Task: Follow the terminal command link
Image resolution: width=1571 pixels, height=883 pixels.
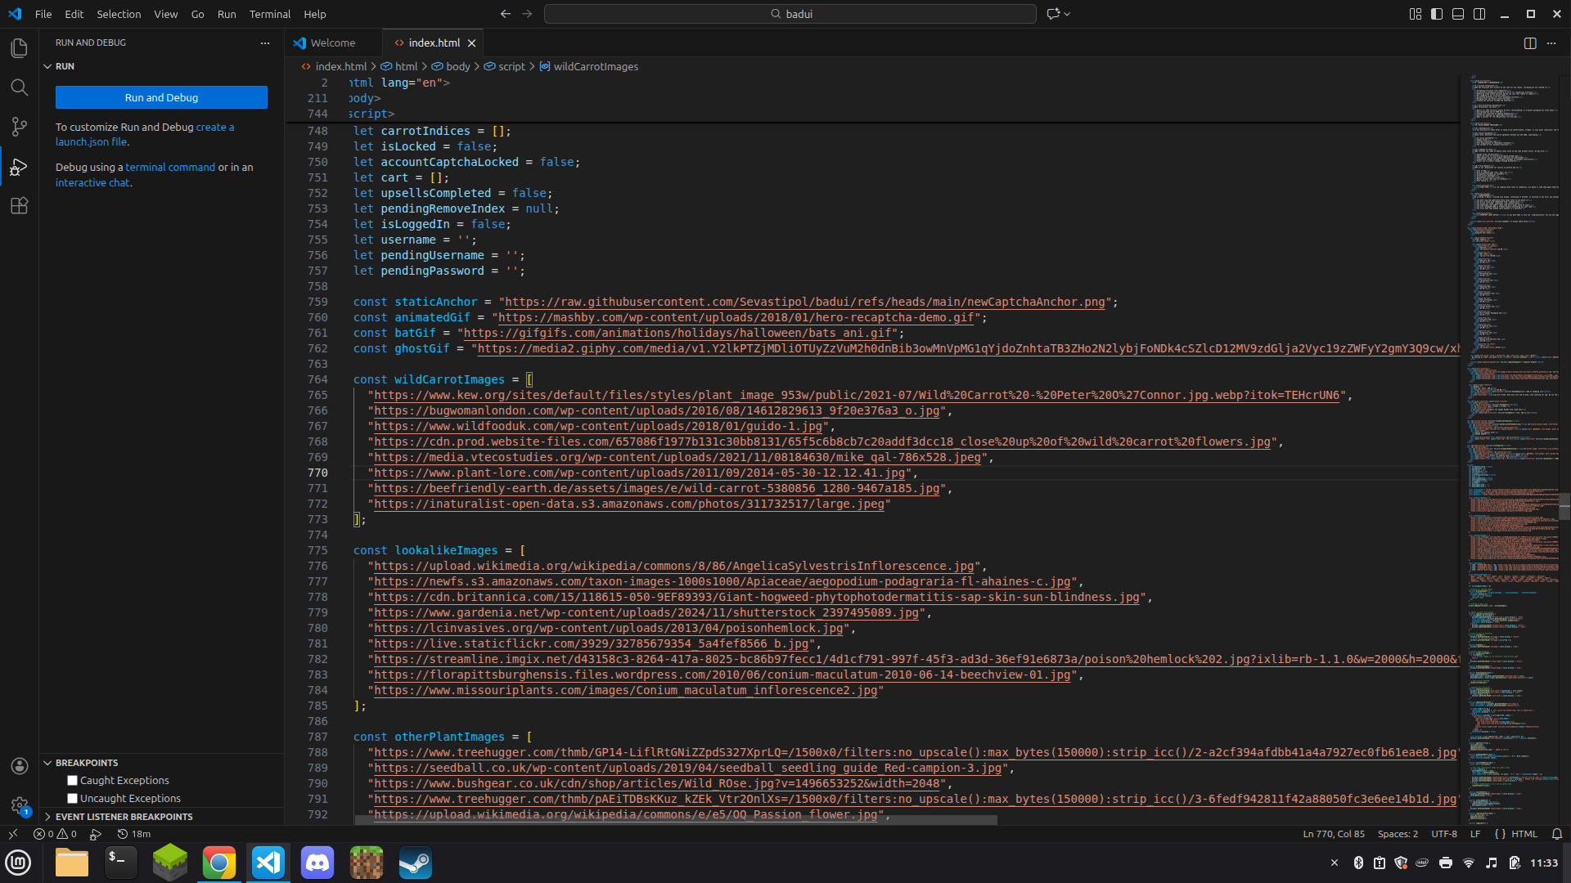Action: [169, 168]
